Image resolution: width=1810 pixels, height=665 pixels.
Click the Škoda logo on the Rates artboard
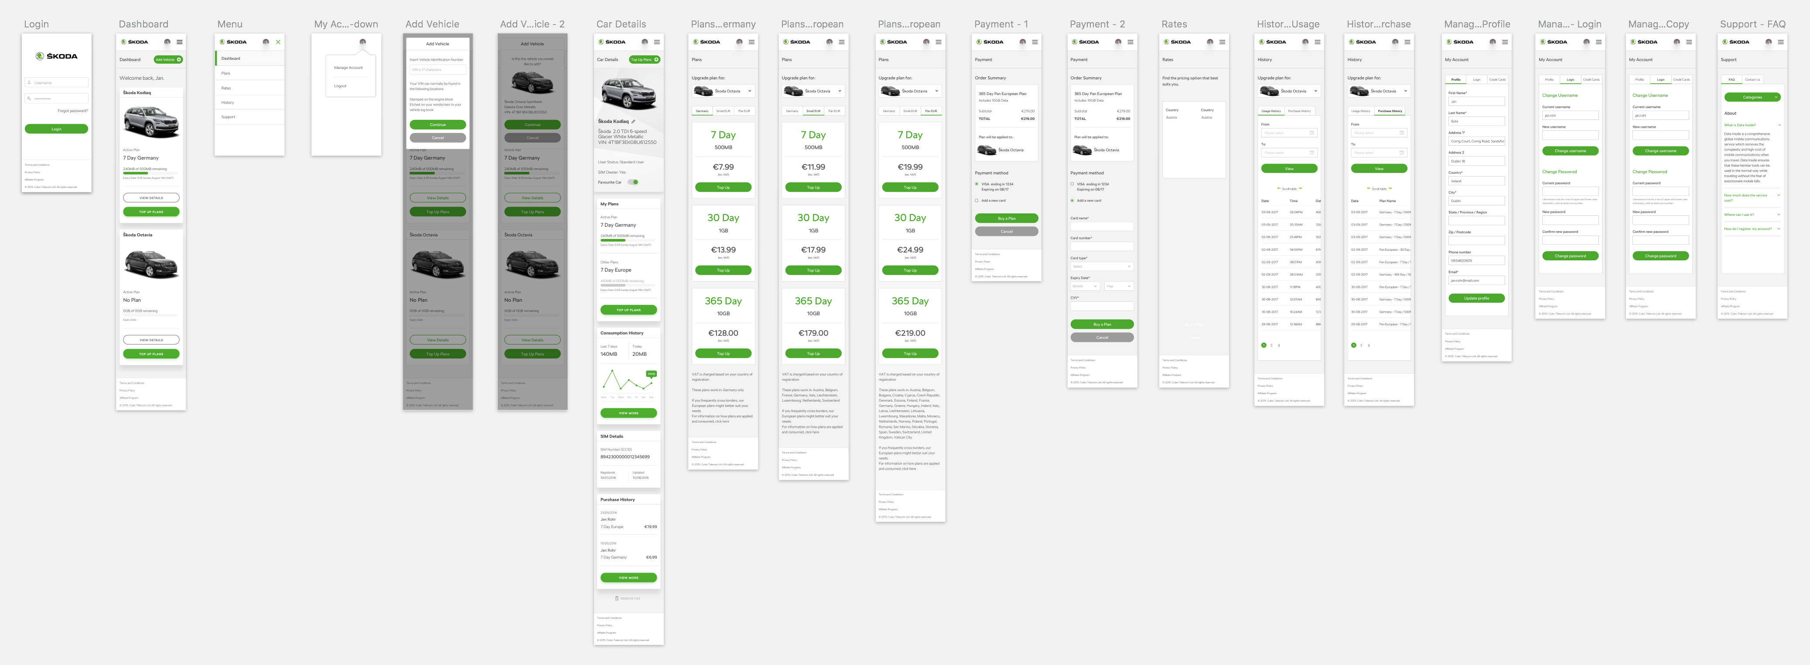coord(1177,42)
